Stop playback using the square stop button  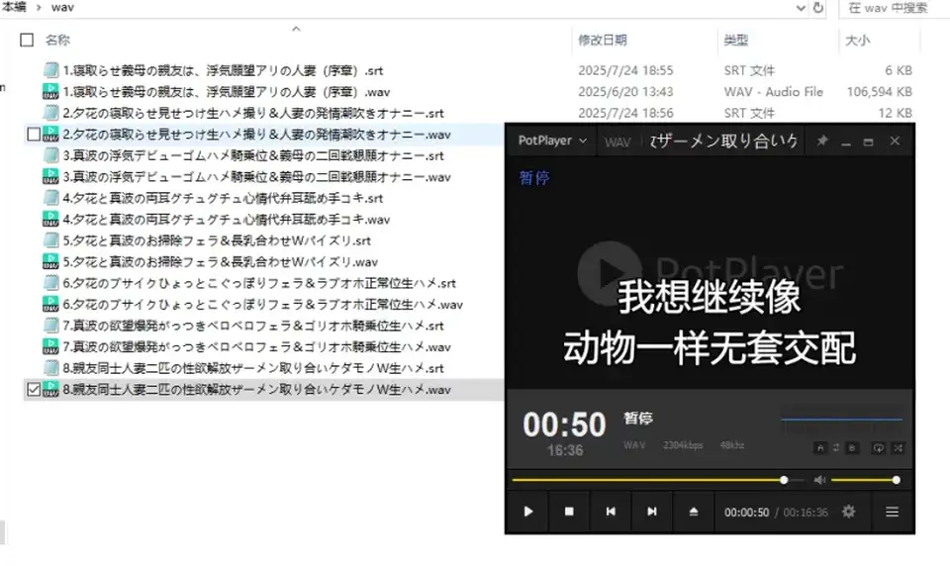pyautogui.click(x=569, y=512)
